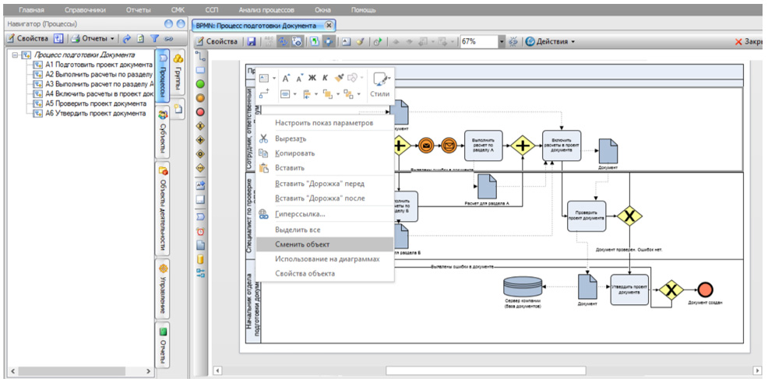The image size is (768, 382).
Task: Select the red end event shape
Action: click(x=199, y=112)
